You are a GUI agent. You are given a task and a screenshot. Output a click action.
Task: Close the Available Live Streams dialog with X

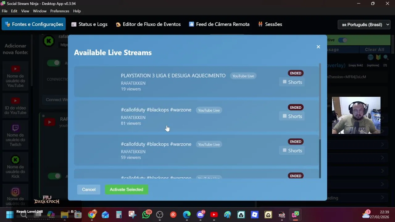(318, 47)
